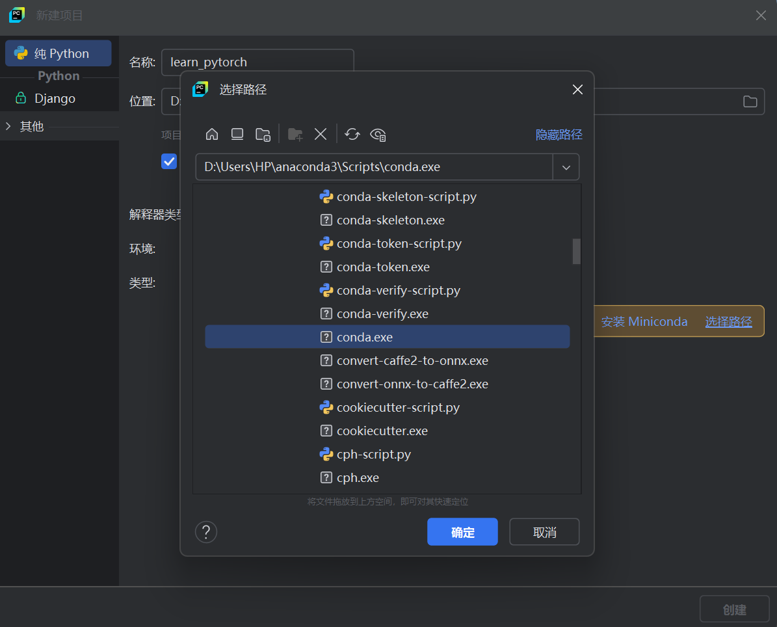The width and height of the screenshot is (777, 627).
Task: Open help question mark button
Action: click(x=206, y=532)
